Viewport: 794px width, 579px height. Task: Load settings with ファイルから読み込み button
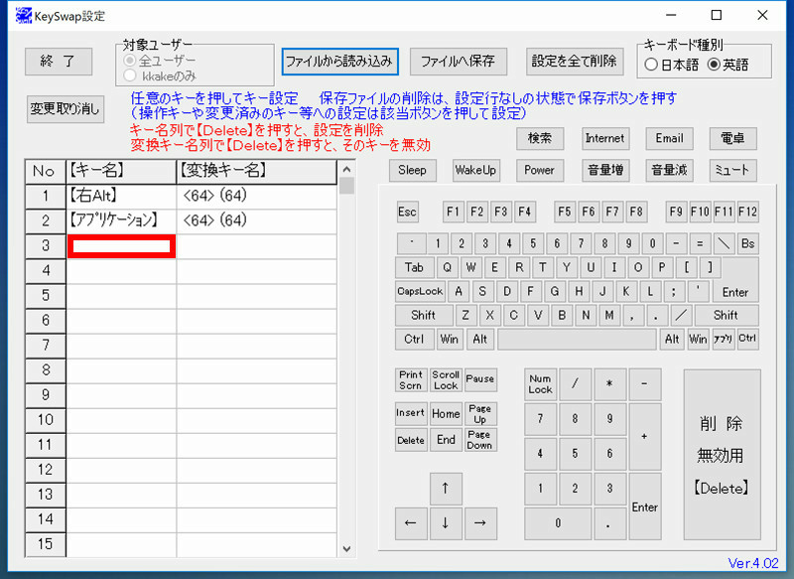(x=339, y=62)
